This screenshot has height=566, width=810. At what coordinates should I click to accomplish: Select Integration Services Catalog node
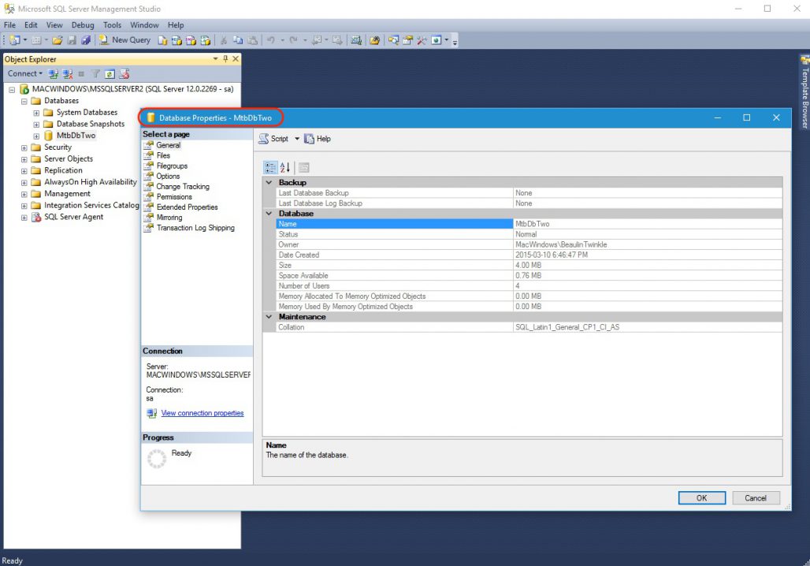pos(91,205)
